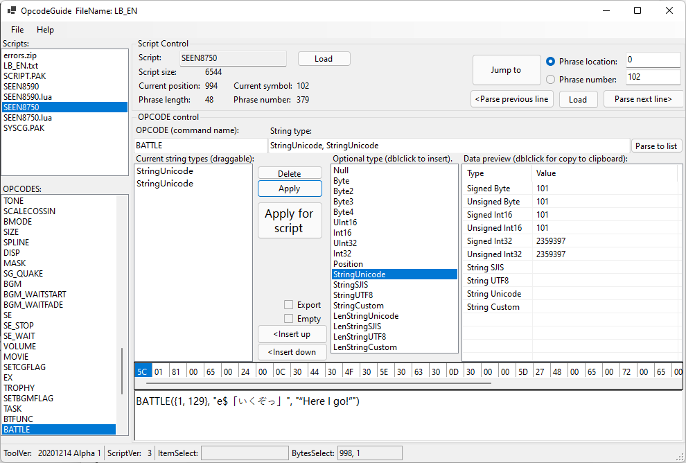Select Byte2 in the Optional type list
This screenshot has width=686, height=463.
pyautogui.click(x=394, y=191)
